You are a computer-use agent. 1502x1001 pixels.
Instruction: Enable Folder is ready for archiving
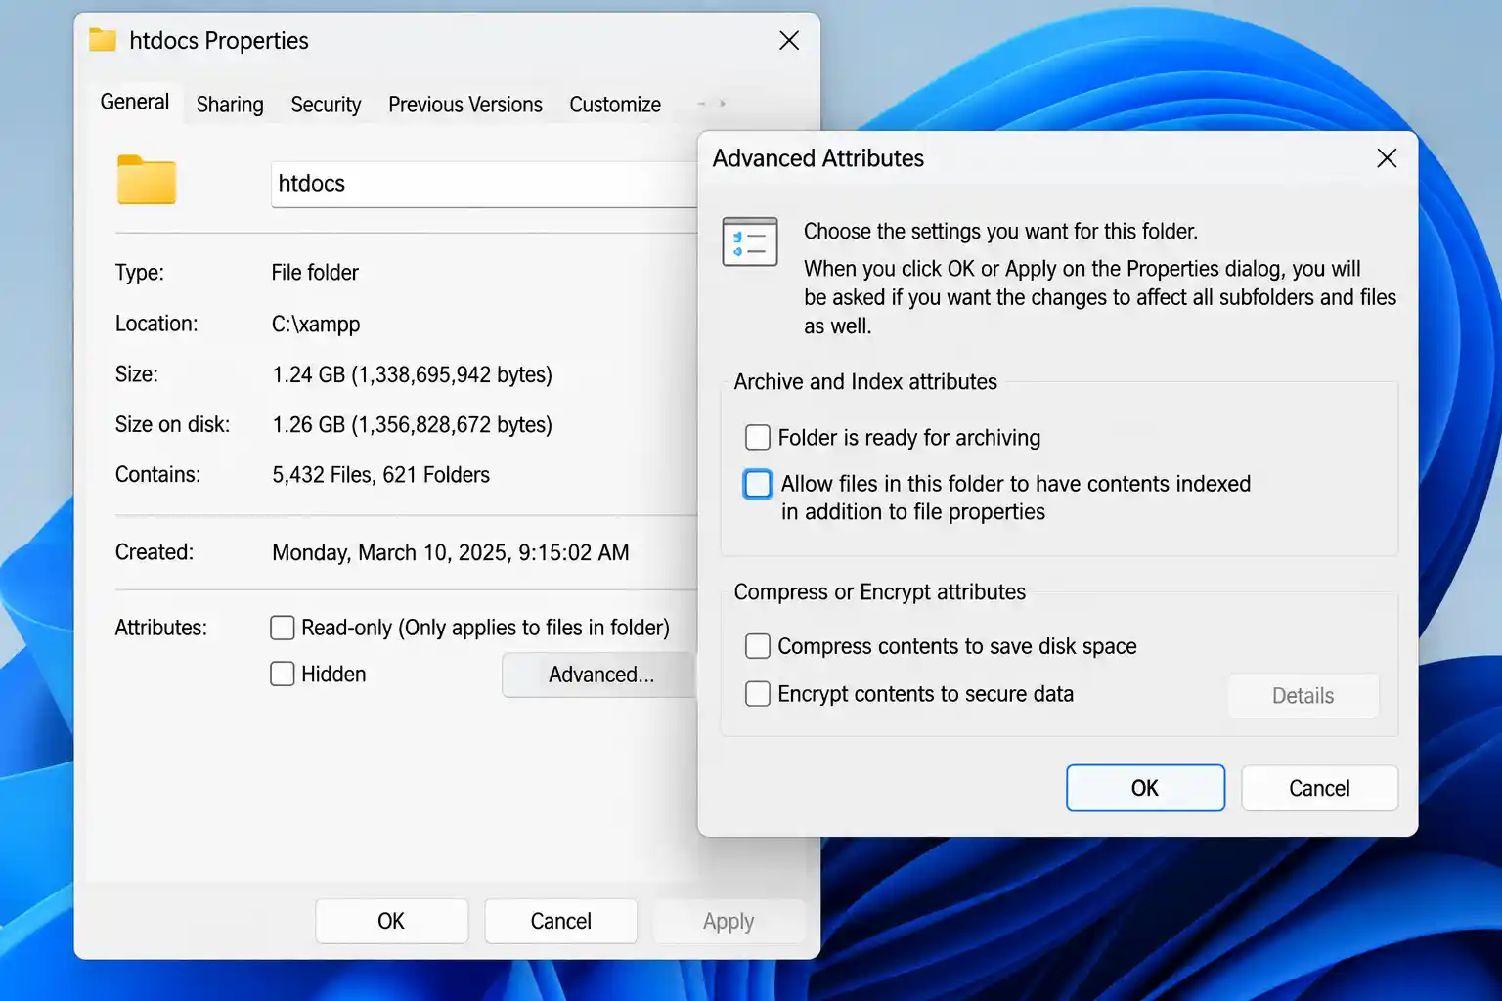coord(758,437)
